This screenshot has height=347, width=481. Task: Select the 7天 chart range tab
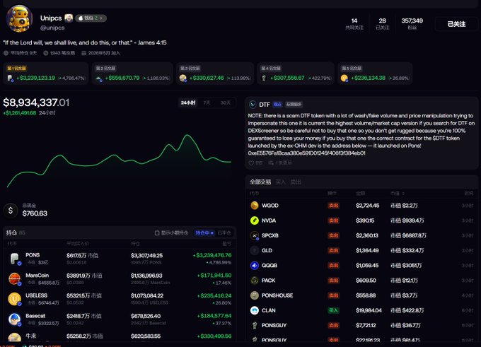[207, 102]
